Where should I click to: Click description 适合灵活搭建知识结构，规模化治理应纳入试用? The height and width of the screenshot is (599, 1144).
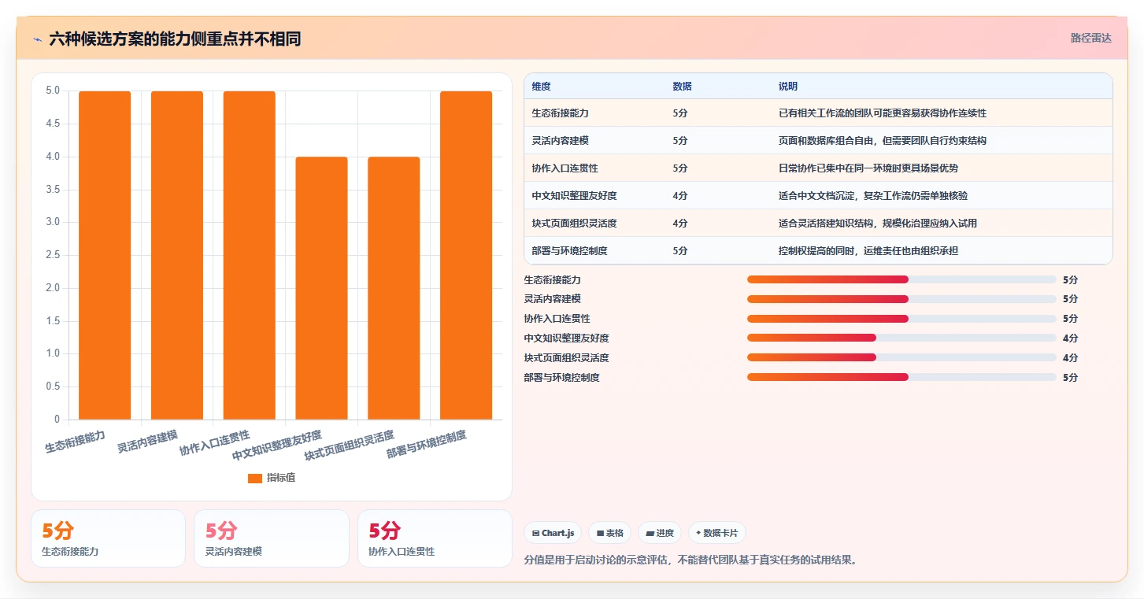878,224
